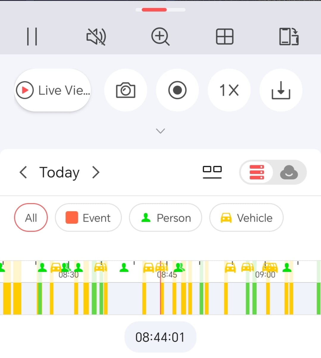Rotate to landscape fullscreen view
321x358 pixels.
coord(289,37)
